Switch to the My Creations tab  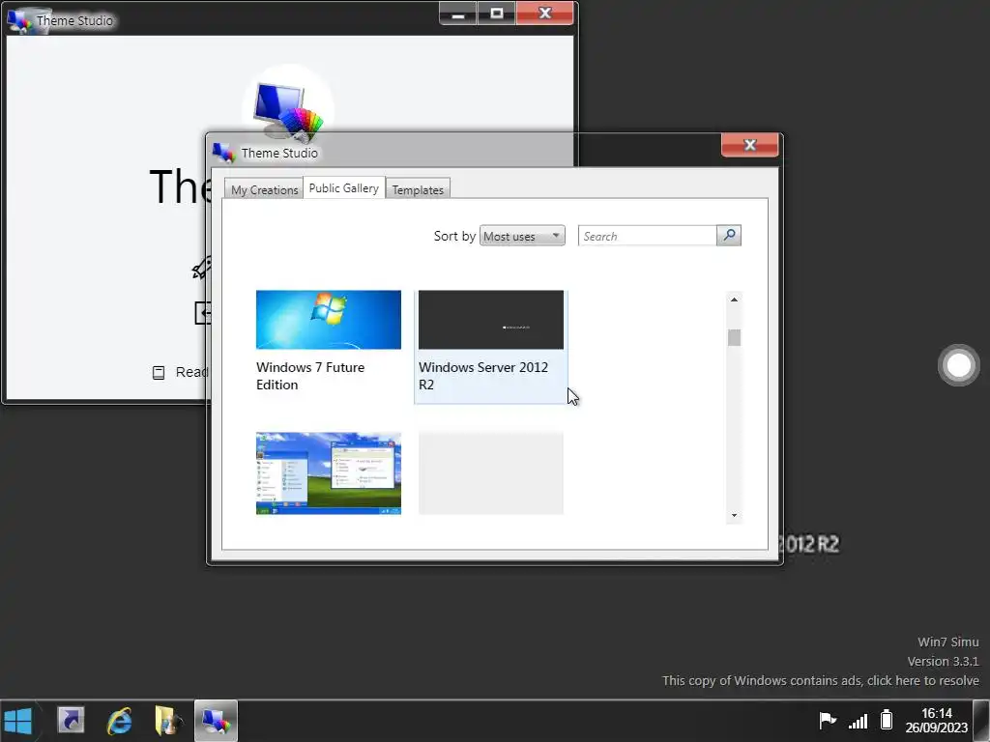264,190
